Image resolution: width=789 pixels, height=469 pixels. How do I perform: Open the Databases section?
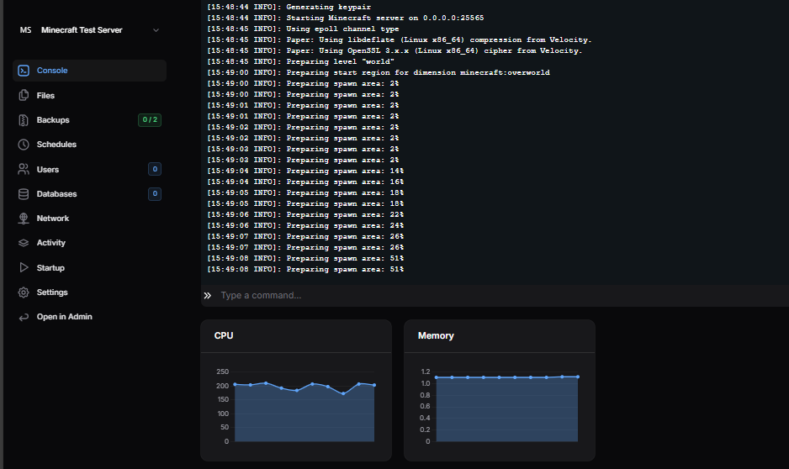coord(57,194)
